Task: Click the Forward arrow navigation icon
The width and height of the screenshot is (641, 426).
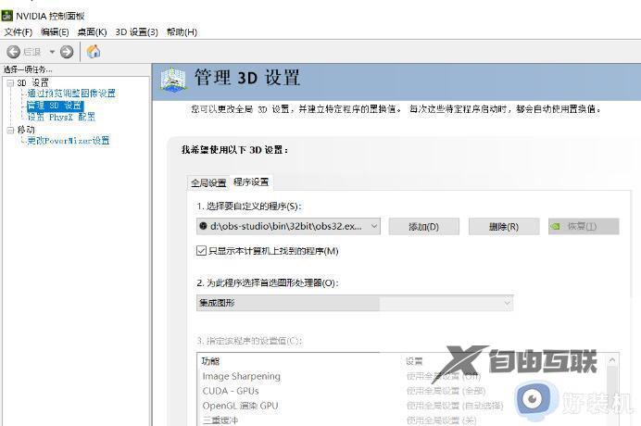Action: [68, 52]
